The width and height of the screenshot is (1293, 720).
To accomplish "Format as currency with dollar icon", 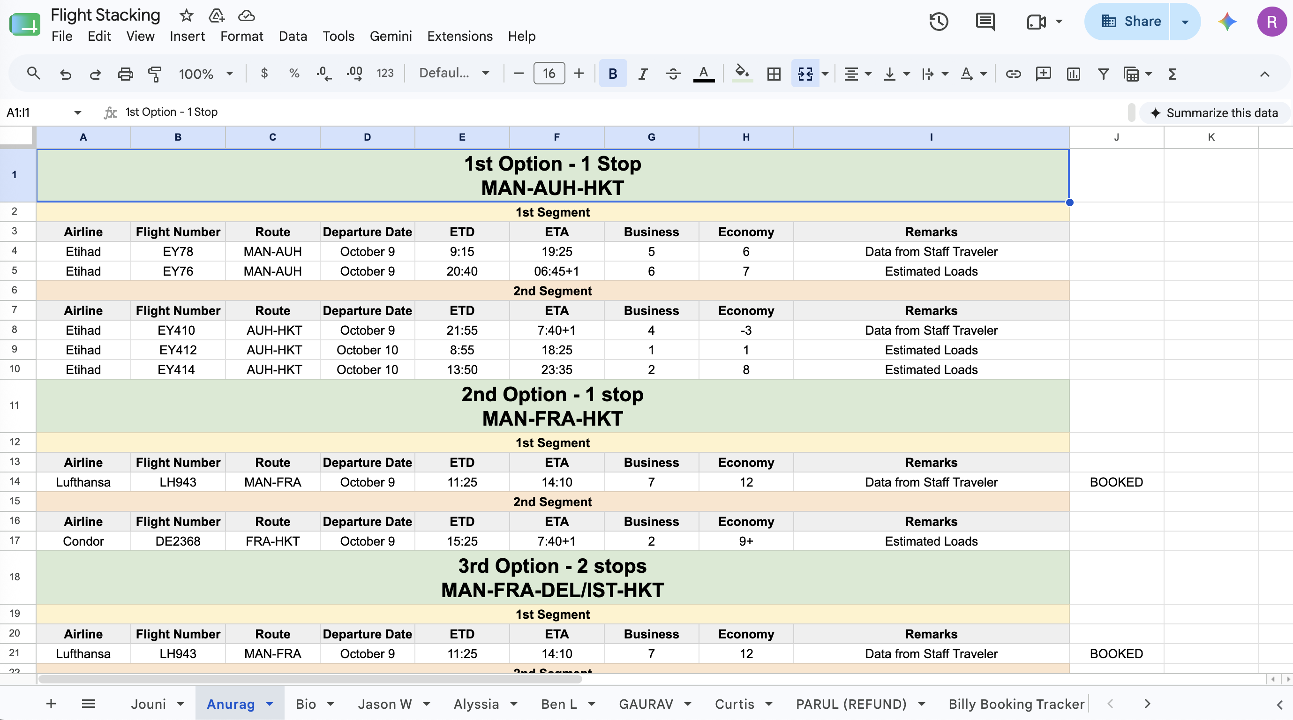I will tap(264, 74).
